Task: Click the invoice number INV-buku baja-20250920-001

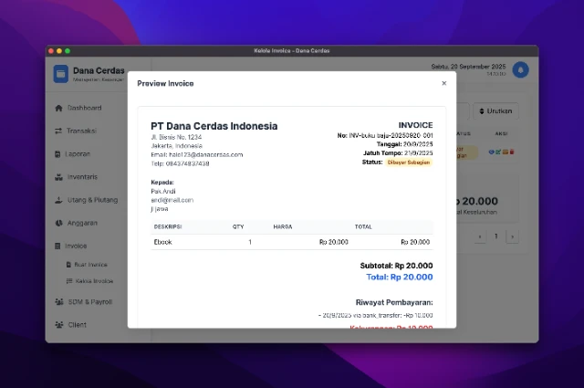Action: pyautogui.click(x=391, y=136)
